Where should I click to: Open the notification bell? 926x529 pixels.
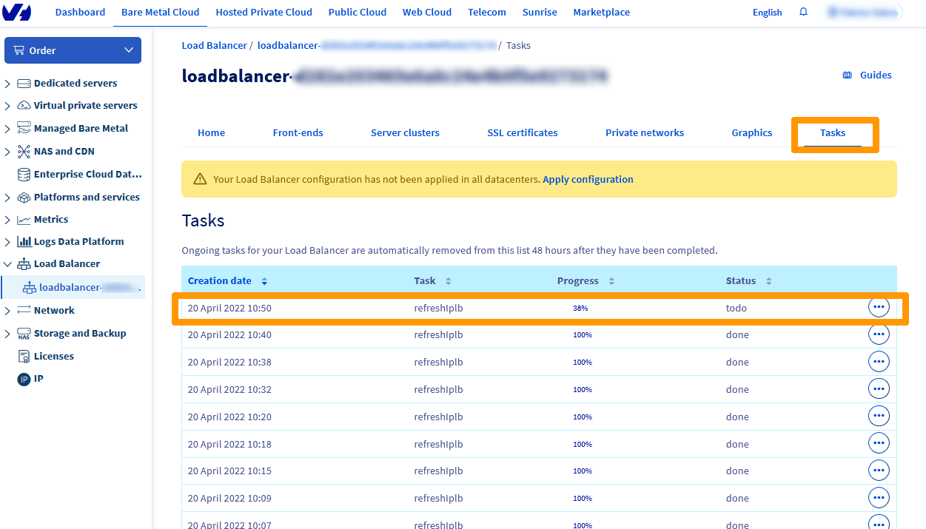[x=803, y=12]
